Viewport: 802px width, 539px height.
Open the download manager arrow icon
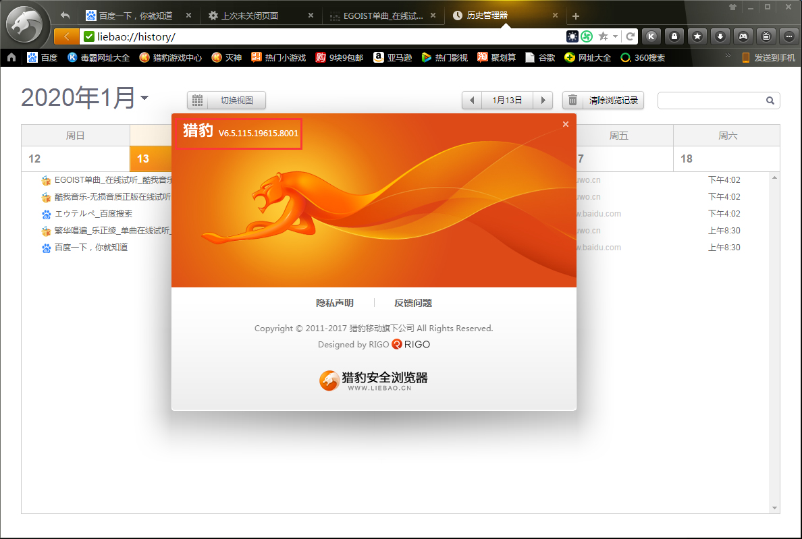pyautogui.click(x=720, y=36)
